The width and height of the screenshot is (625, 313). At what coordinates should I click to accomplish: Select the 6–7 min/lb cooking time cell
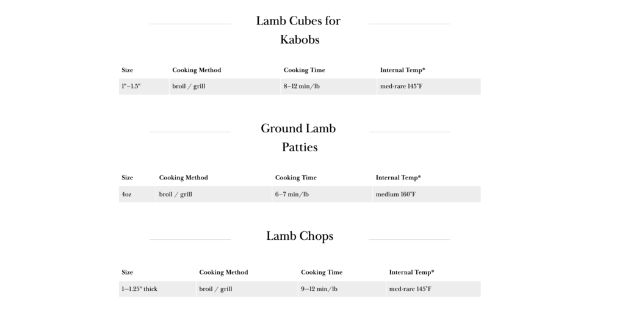(322, 195)
